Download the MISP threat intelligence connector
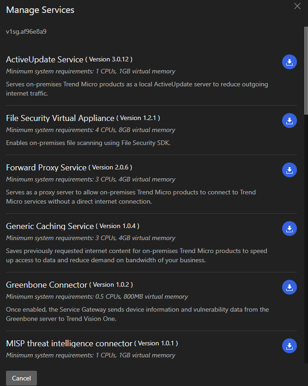 pyautogui.click(x=289, y=346)
